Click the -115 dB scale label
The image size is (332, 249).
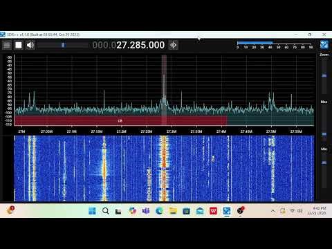(x=9, y=124)
